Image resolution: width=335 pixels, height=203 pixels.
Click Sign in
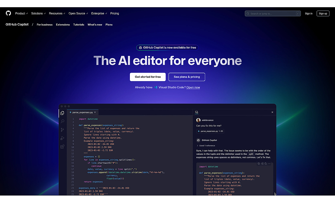(308, 14)
